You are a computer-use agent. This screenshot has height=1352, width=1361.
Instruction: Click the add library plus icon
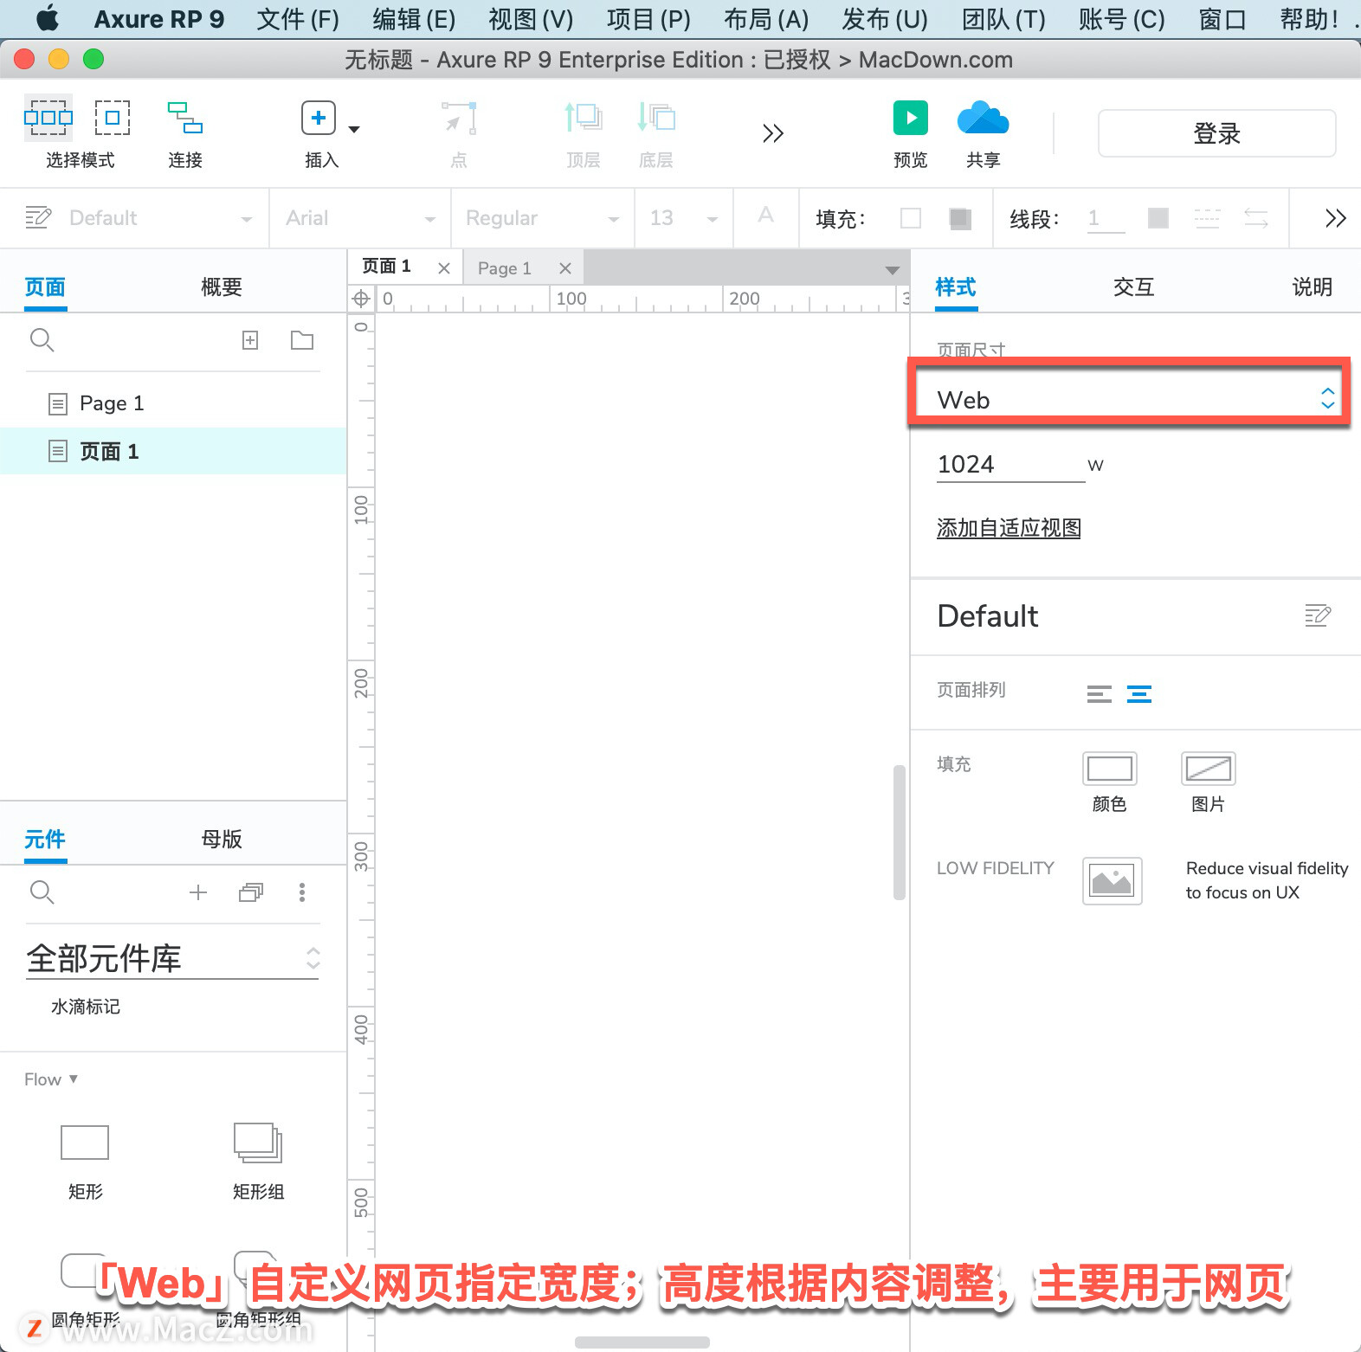(198, 892)
